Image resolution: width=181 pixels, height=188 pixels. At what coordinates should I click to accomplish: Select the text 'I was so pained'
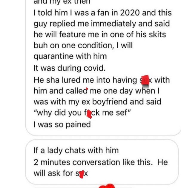62,124
